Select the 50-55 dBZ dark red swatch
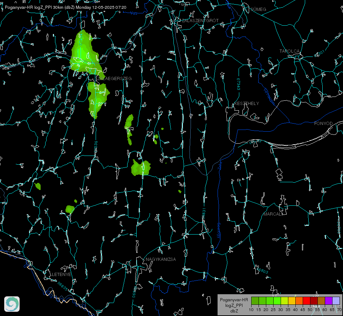Screen dimensions: 343x316 click(x=314, y=301)
